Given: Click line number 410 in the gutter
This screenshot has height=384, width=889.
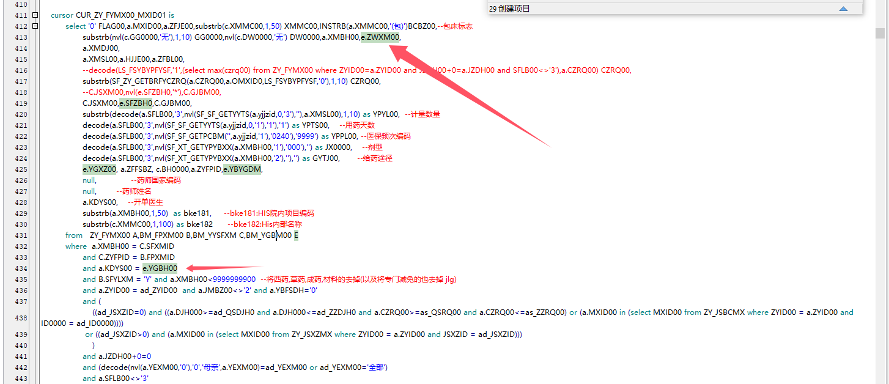Looking at the screenshot, I should (20, 3).
